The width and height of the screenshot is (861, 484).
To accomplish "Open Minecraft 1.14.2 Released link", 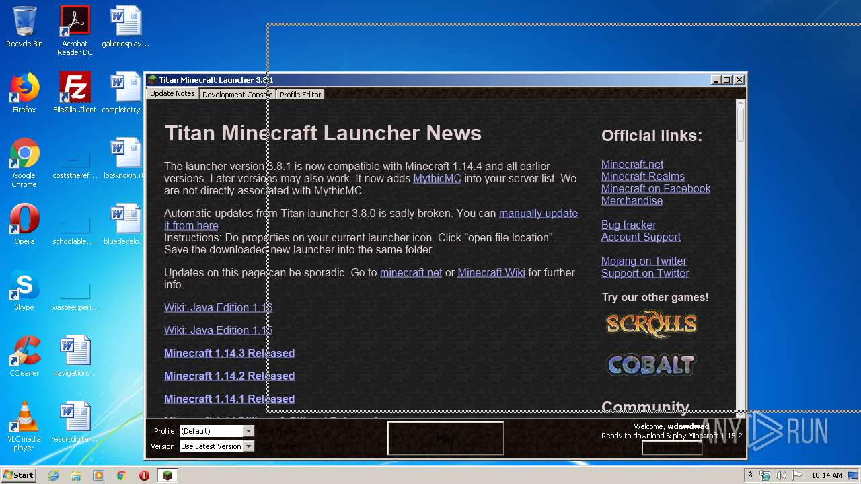I will [x=229, y=376].
